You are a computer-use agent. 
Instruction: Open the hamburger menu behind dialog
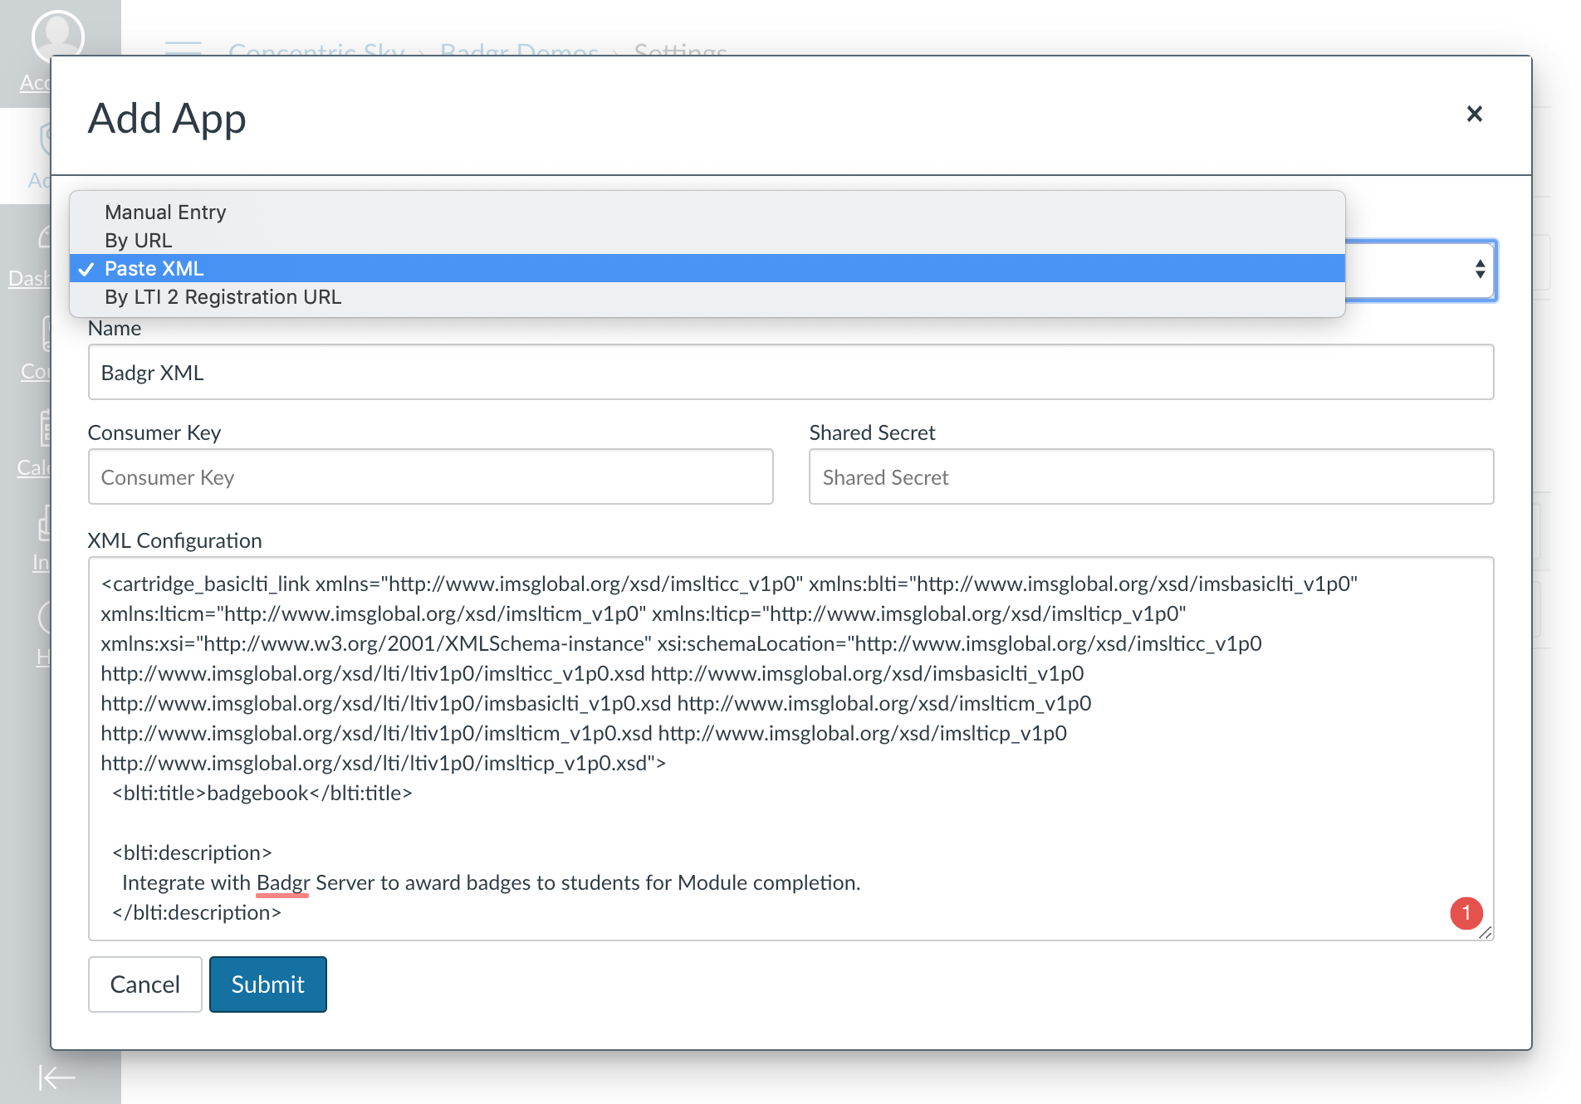coord(184,48)
